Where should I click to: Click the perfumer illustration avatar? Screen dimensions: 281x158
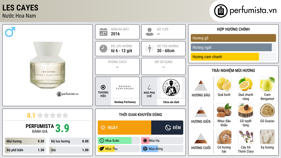point(171,88)
